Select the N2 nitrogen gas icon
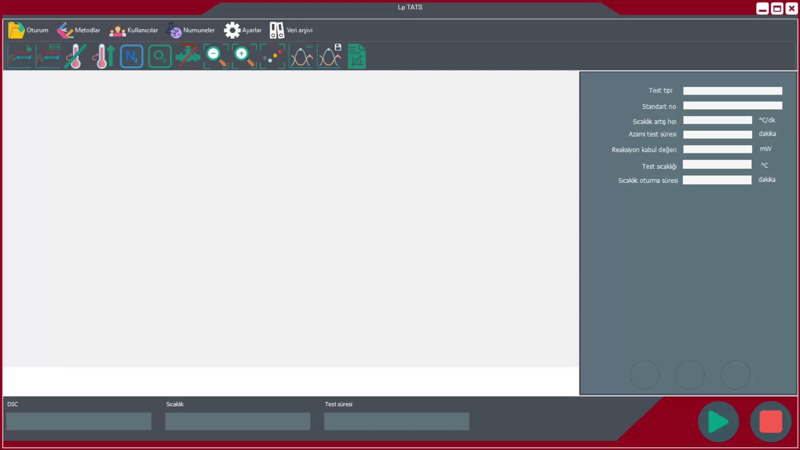This screenshot has height=450, width=800. pyautogui.click(x=132, y=56)
